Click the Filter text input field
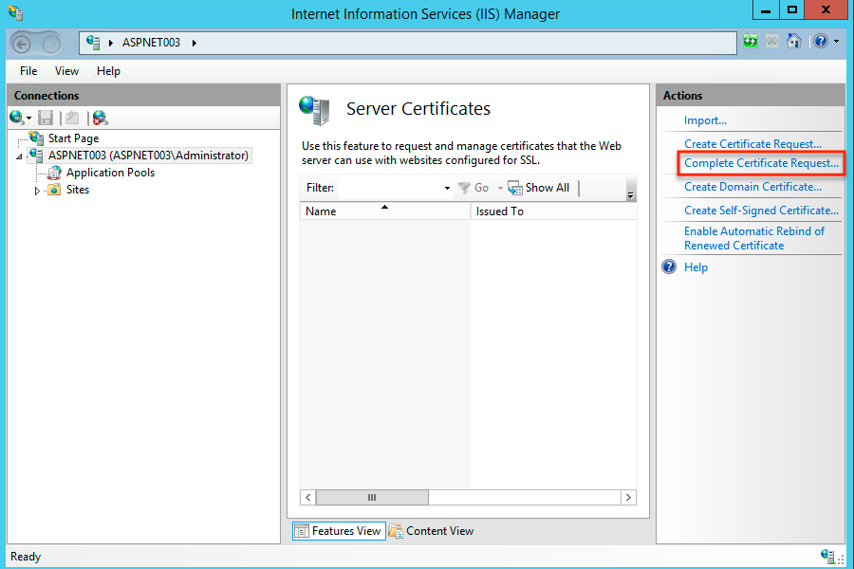The image size is (854, 569). pos(390,188)
